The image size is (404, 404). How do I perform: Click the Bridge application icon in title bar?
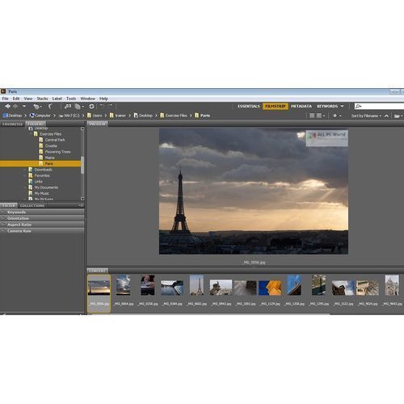[3, 91]
